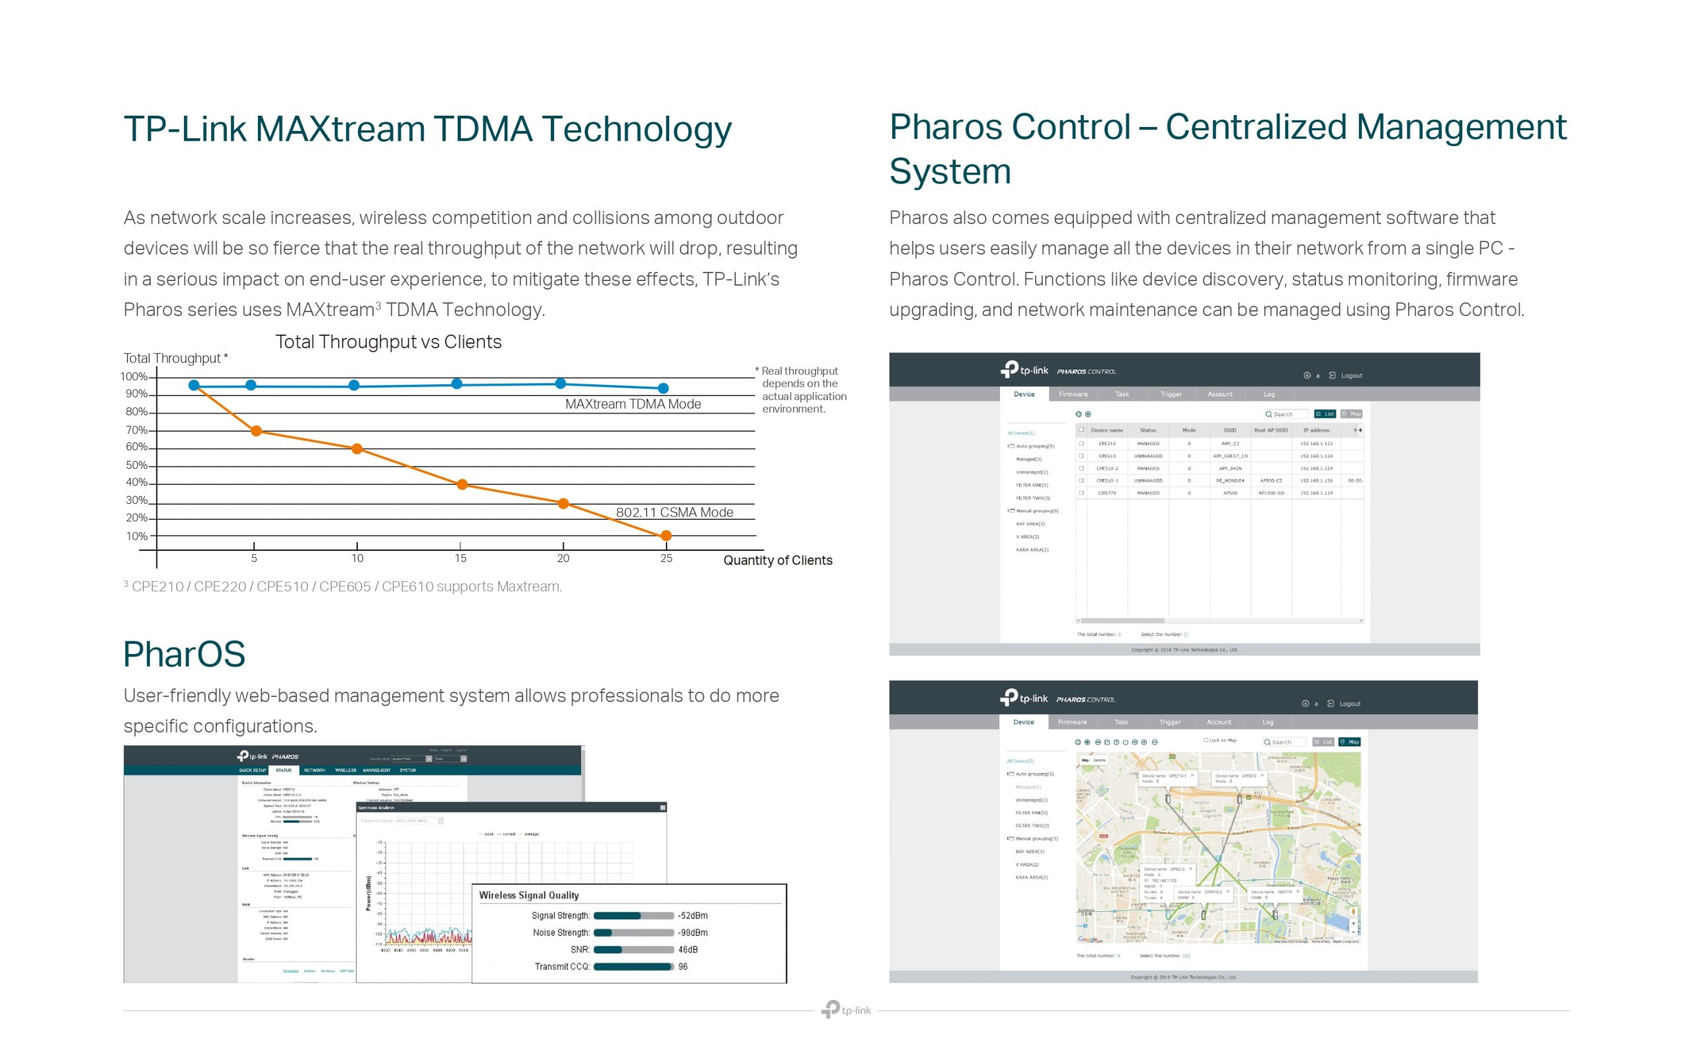Click the map's zoom-out minus control
1693x1058 pixels.
tap(1354, 933)
